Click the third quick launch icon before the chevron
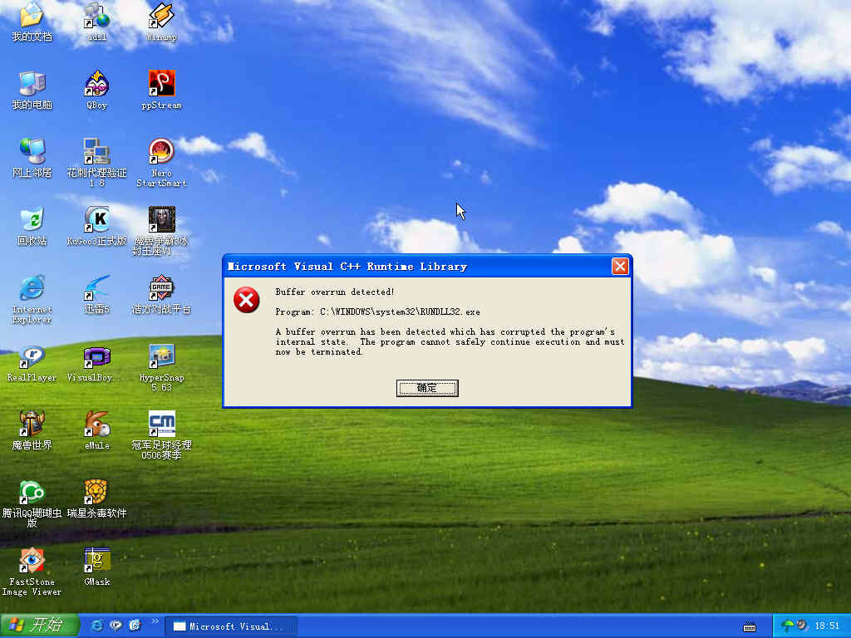The height and width of the screenshot is (638, 851). point(135,626)
